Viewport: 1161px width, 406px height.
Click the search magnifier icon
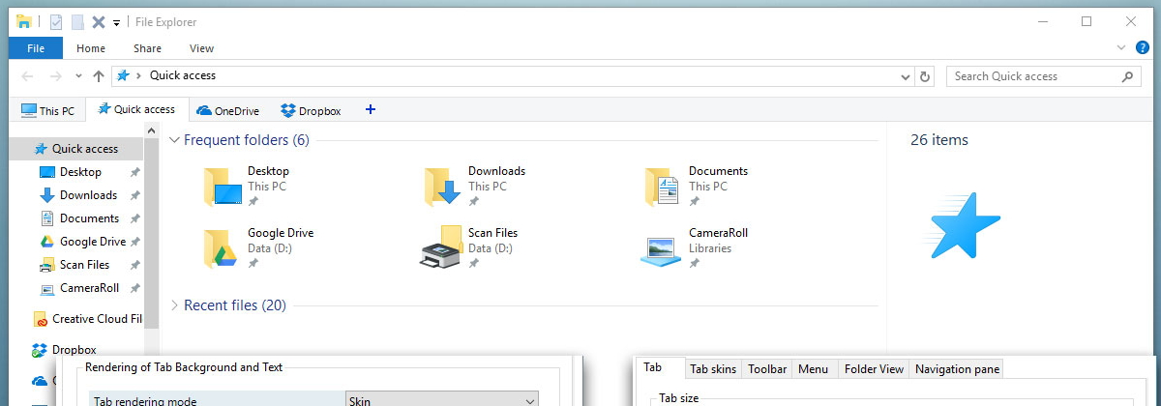1127,76
